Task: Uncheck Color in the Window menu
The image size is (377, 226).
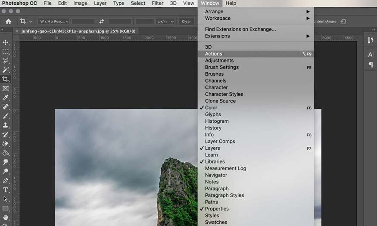Action: click(x=211, y=108)
